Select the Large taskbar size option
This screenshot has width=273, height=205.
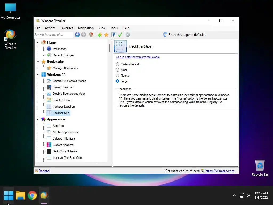click(122, 81)
